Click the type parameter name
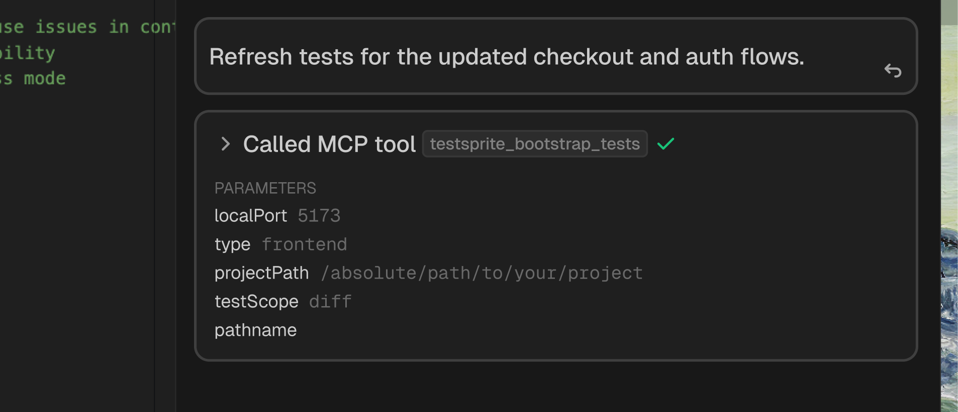The image size is (958, 412). pos(232,244)
